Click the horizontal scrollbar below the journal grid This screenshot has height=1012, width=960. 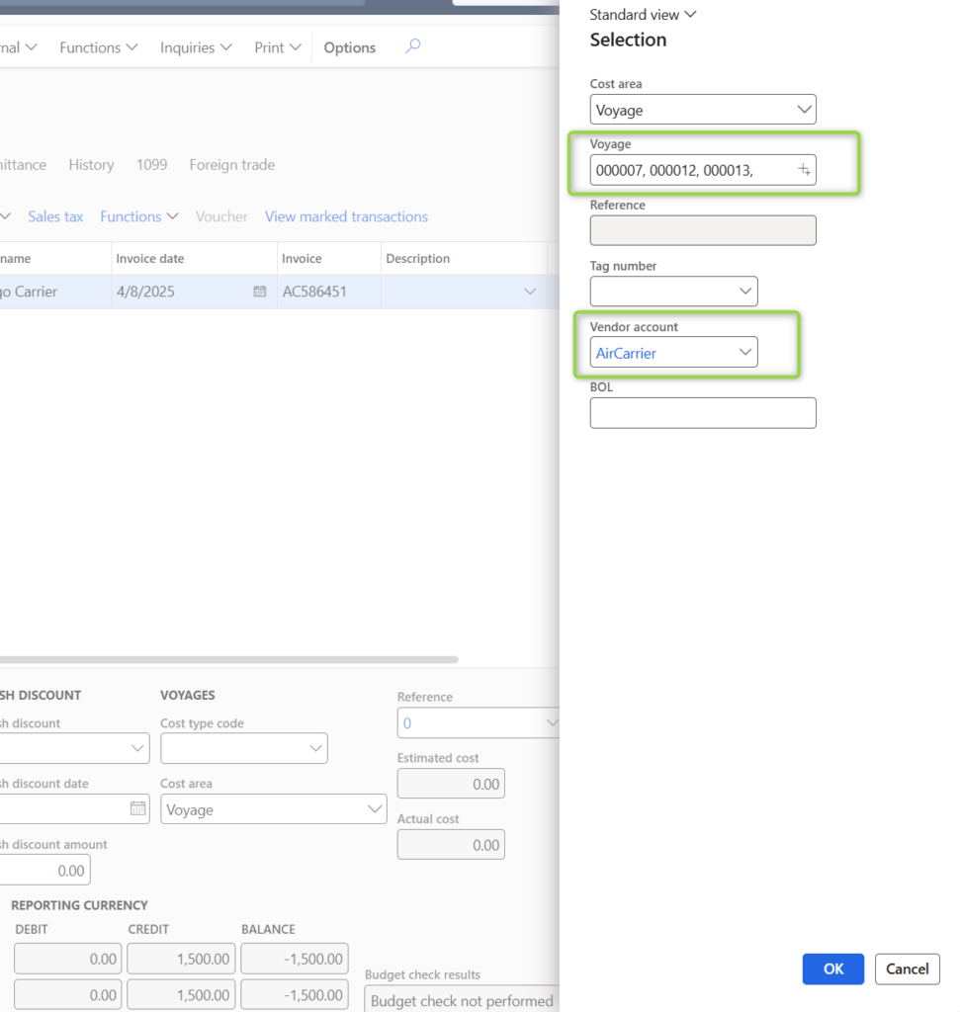tap(227, 659)
